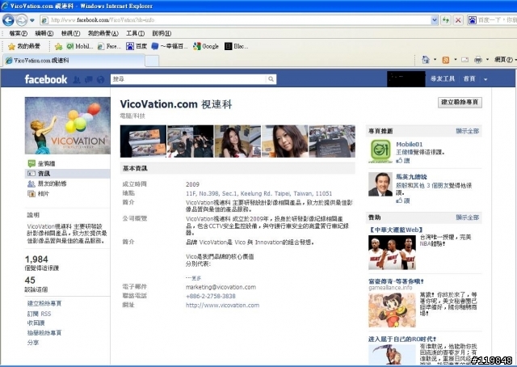
Task: Expand the address bar history dropdown
Action: pyautogui.click(x=435, y=20)
